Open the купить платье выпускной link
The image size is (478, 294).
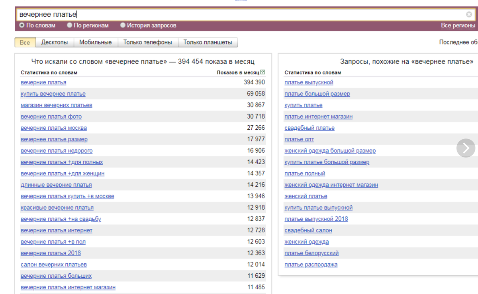point(319,208)
